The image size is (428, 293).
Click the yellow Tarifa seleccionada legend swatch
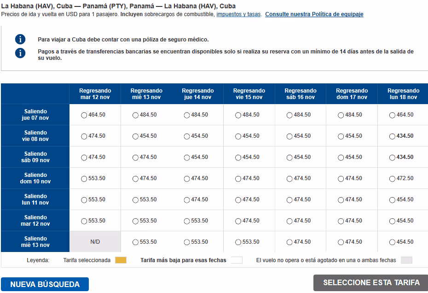click(x=121, y=260)
